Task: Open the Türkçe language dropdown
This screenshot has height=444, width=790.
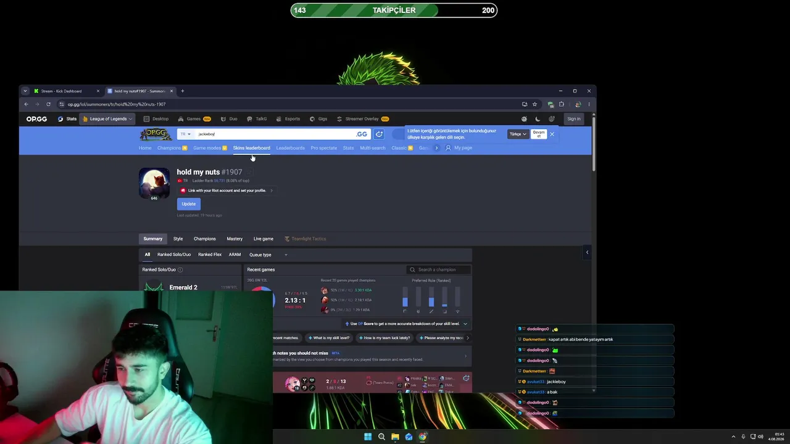Action: click(518, 134)
